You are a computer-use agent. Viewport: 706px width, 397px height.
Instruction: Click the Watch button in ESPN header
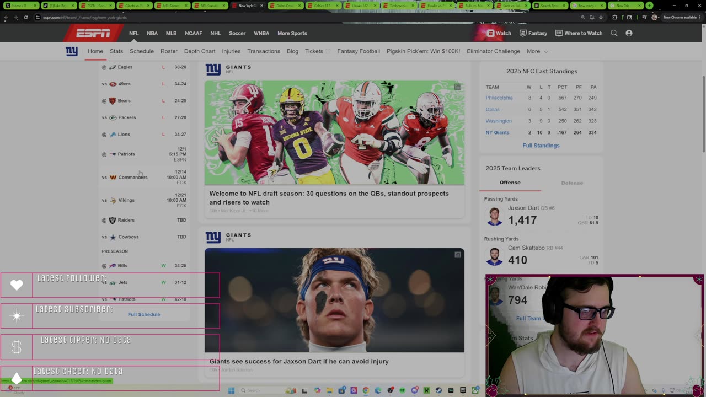pyautogui.click(x=499, y=33)
